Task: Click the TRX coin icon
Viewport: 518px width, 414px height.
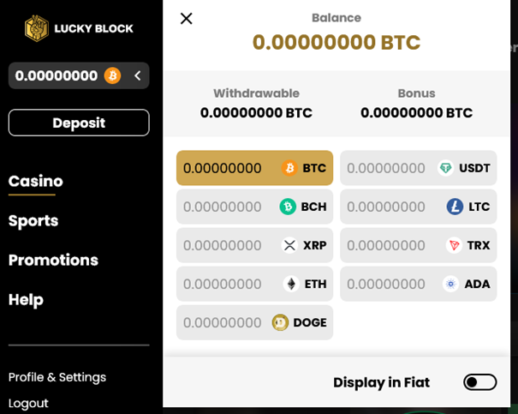Action: 454,245
